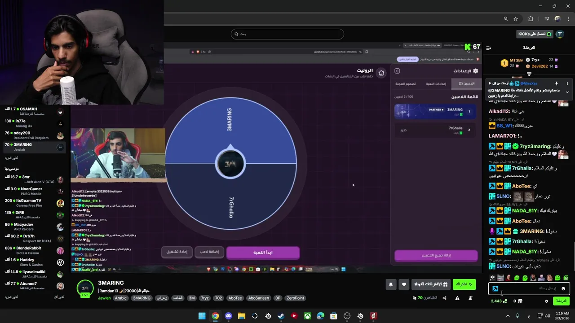This screenshot has width=575, height=323.
Task: Open ilyaselmaliki recommended channel
Action: (34, 274)
